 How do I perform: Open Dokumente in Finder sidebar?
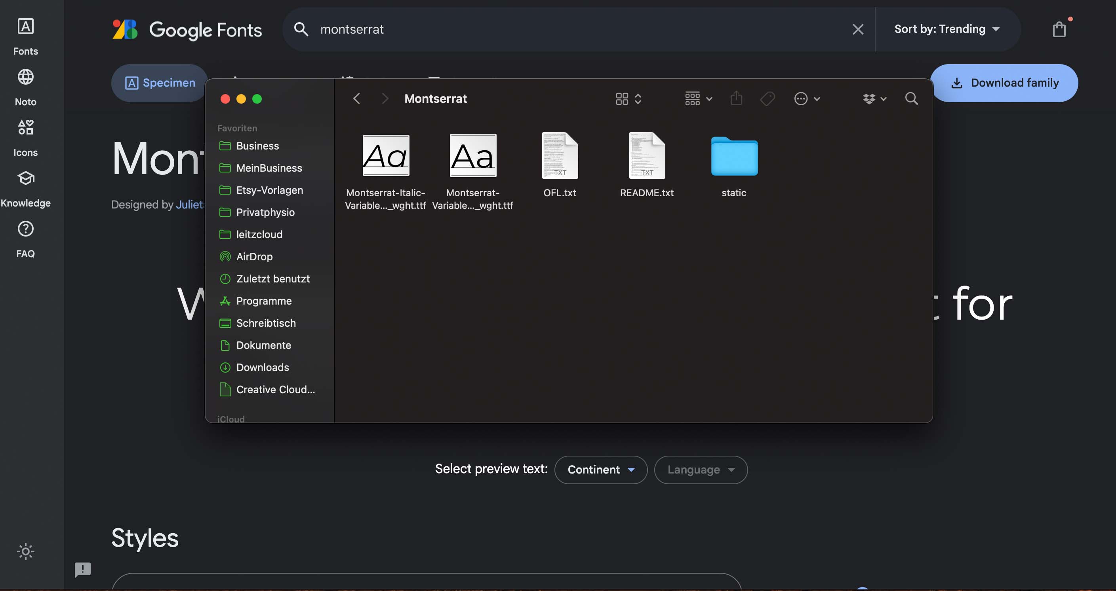click(x=269, y=345)
